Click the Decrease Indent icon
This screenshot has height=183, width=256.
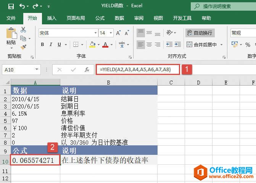pos(169,45)
